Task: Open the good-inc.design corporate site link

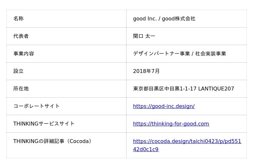Action: point(163,106)
